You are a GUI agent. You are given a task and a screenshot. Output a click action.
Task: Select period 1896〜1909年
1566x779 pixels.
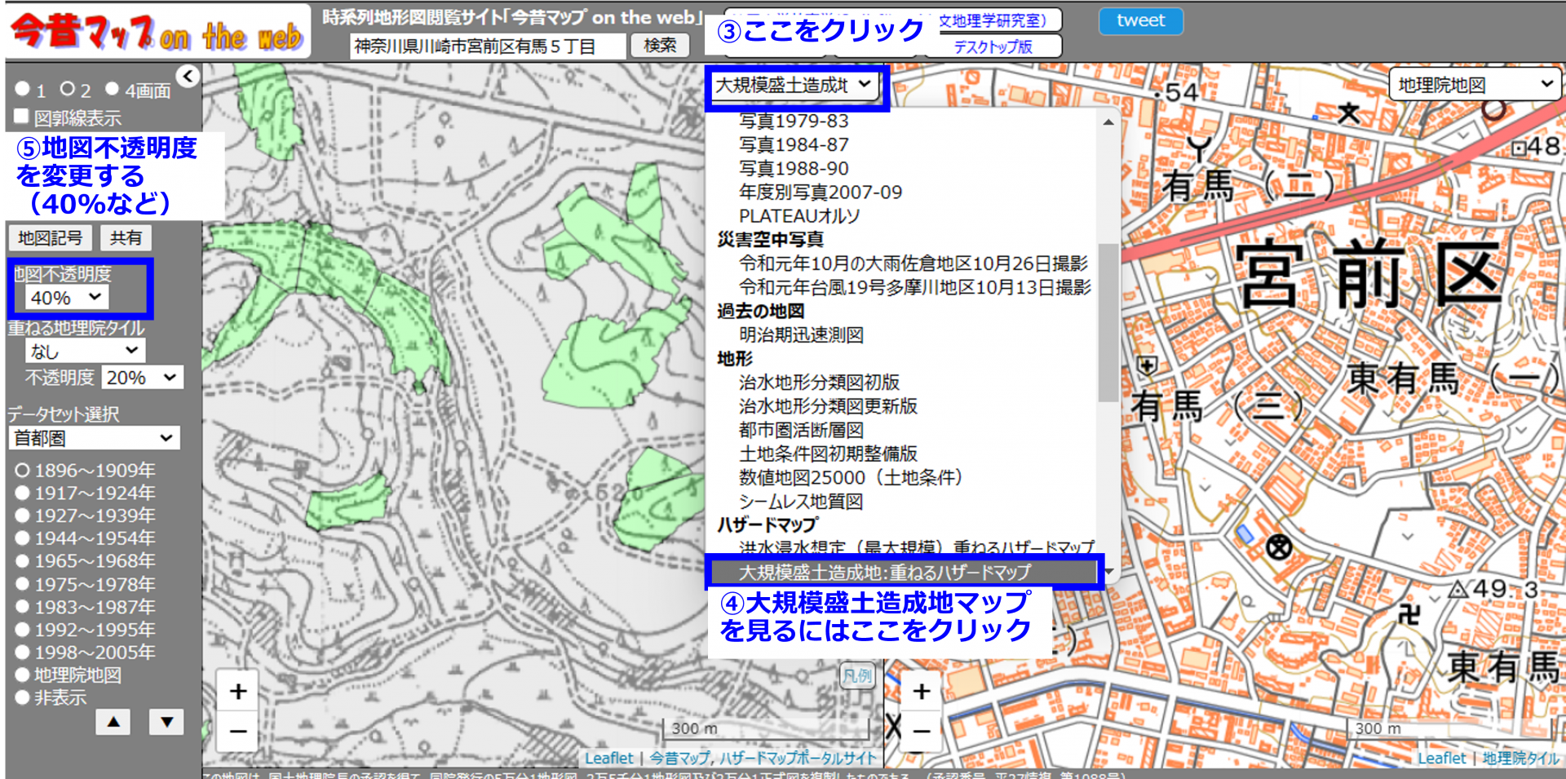[22, 470]
